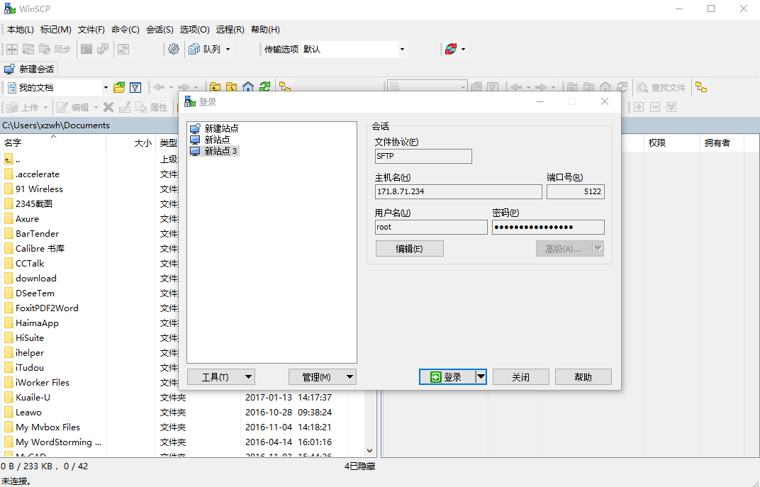
Task: Open the 标记(M) menu
Action: 56,30
